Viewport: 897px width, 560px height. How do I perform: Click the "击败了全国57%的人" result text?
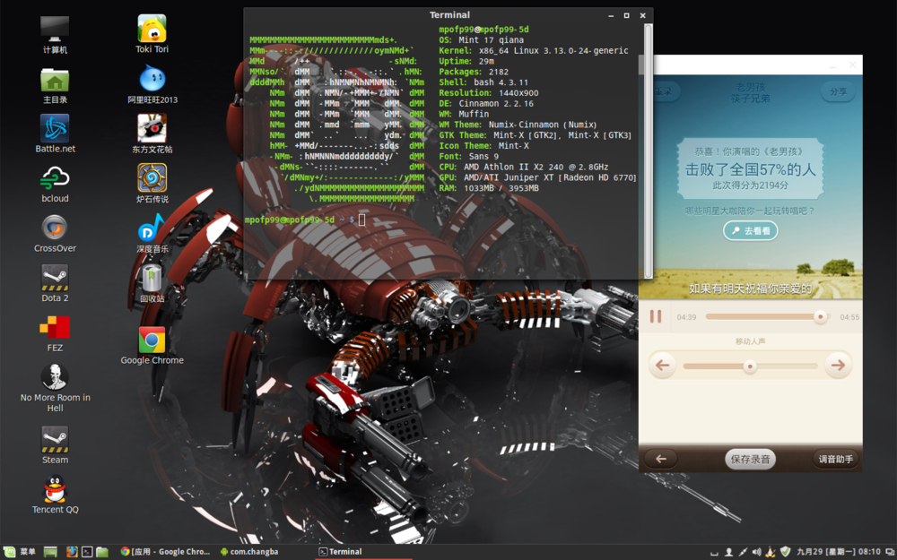coord(750,169)
